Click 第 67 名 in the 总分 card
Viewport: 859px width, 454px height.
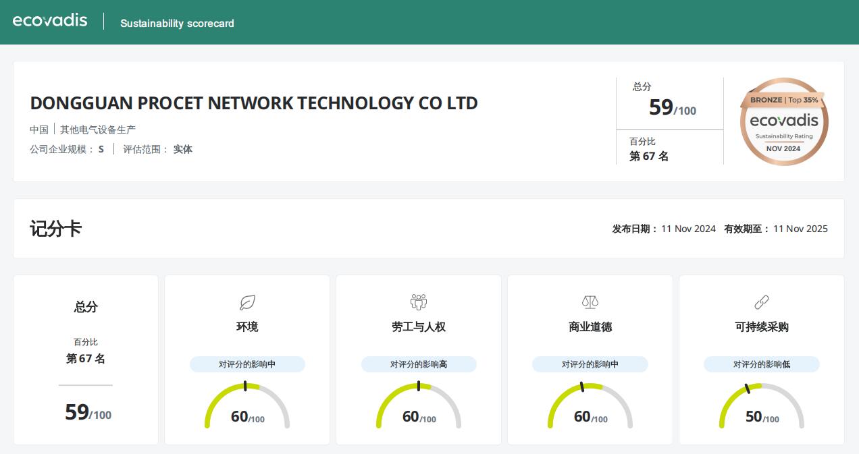(86, 359)
